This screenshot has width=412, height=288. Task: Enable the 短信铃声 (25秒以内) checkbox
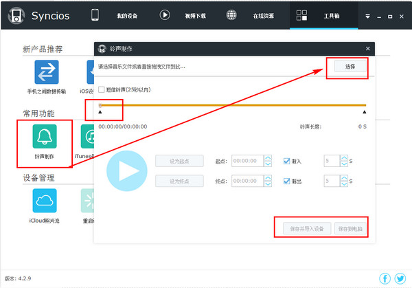102,89
